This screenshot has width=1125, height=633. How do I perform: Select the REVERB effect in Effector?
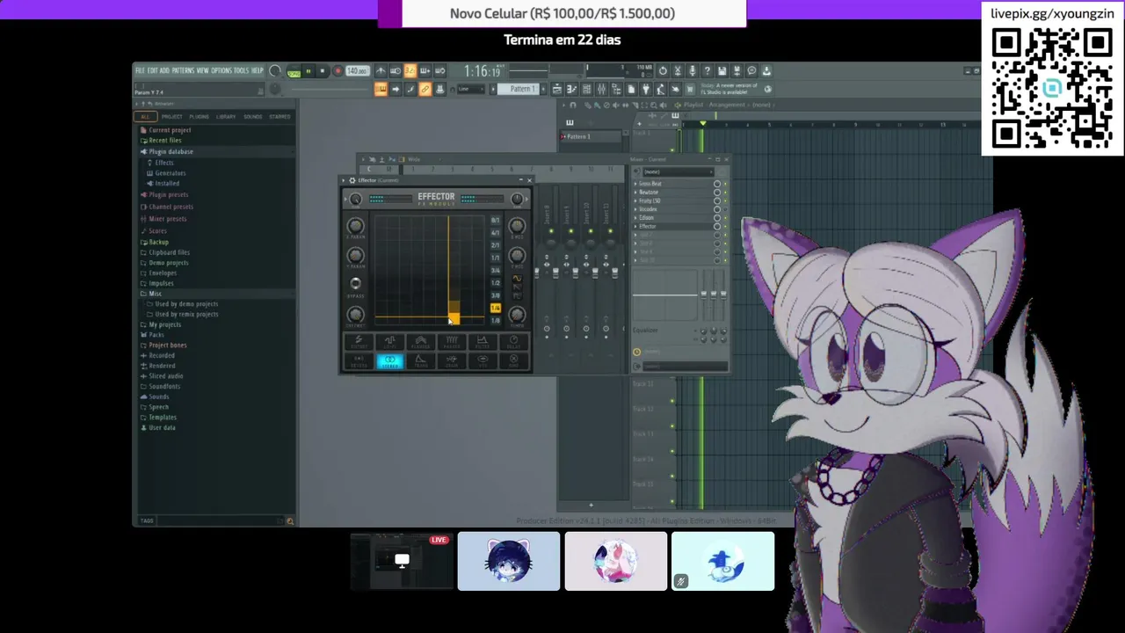click(359, 360)
